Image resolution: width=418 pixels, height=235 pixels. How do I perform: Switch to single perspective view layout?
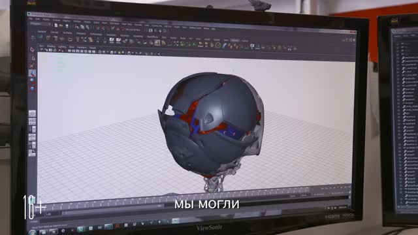point(32,114)
